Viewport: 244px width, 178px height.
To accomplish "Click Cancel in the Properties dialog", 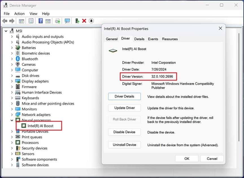I will coord(212,159).
